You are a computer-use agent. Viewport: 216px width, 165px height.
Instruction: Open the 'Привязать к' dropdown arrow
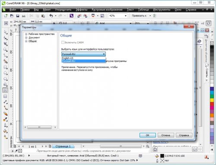coord(150,16)
